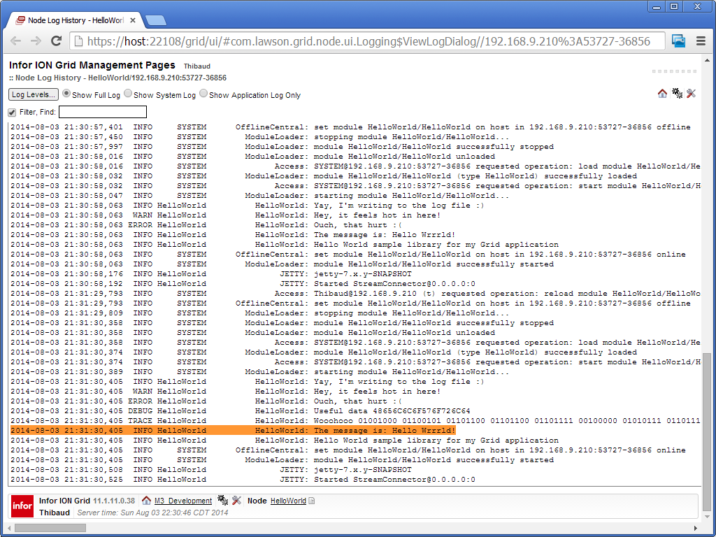Uncheck the Filter checkbox
Viewport: 716px width, 537px height.
[x=12, y=113]
